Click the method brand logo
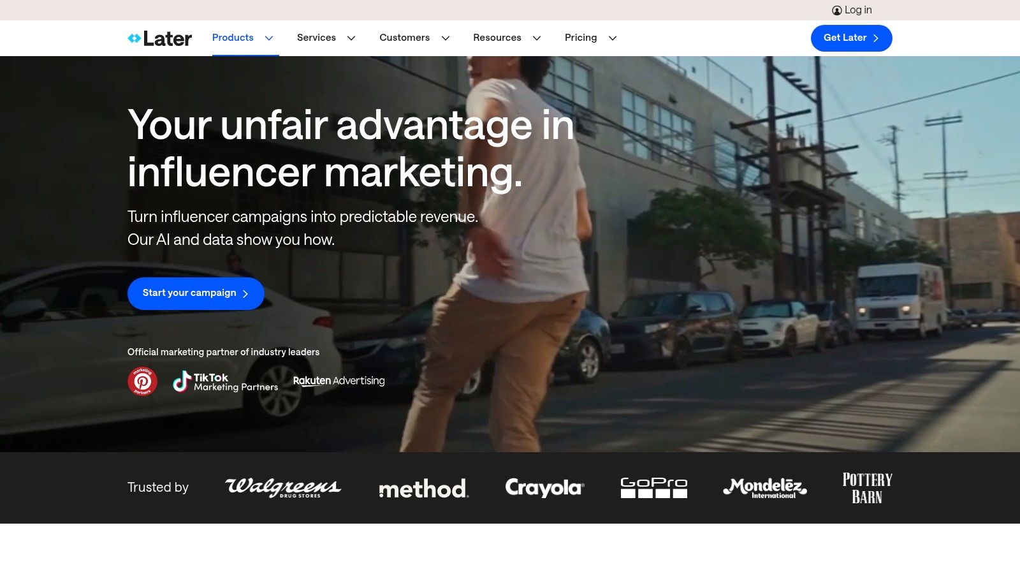 click(423, 489)
